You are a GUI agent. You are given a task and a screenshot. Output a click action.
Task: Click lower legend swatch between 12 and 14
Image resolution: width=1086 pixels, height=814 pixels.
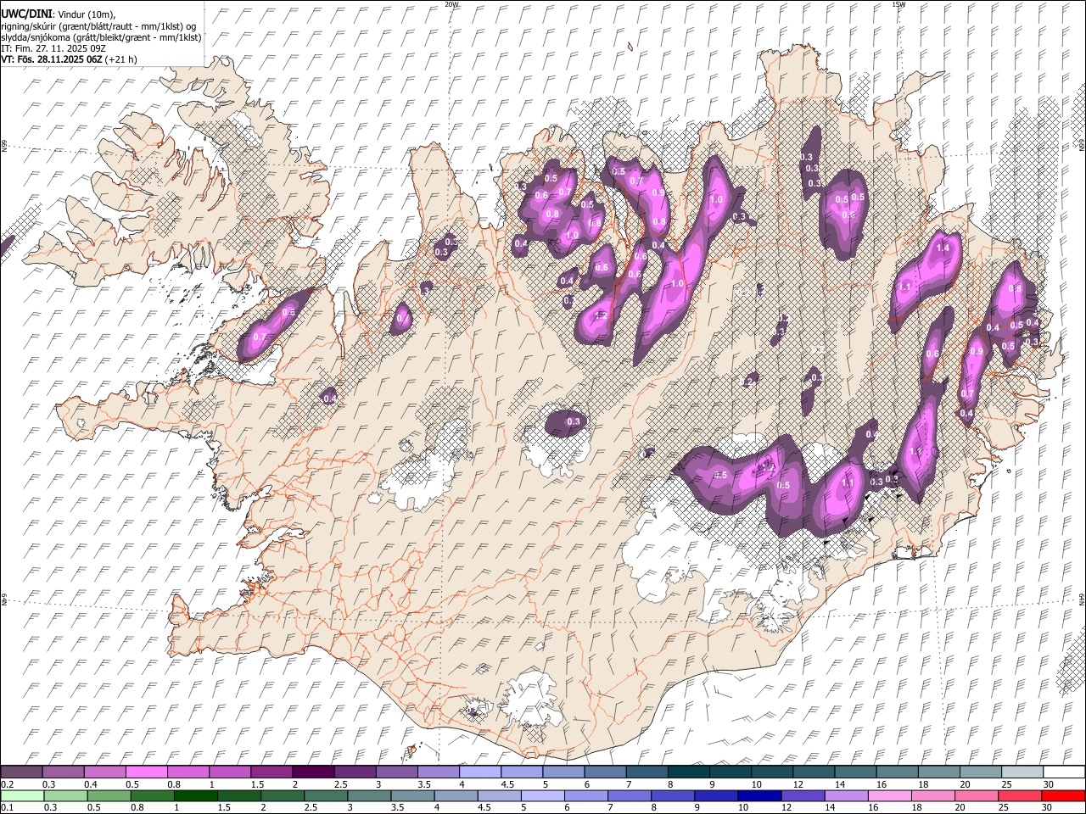pyautogui.click(x=803, y=795)
